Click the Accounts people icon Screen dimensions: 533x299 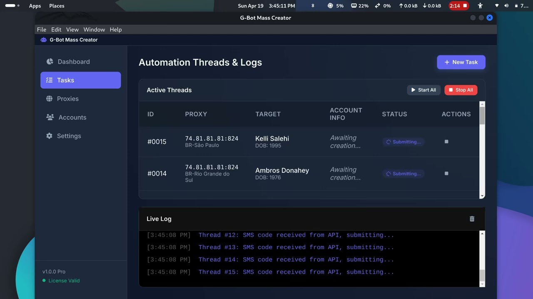50,117
